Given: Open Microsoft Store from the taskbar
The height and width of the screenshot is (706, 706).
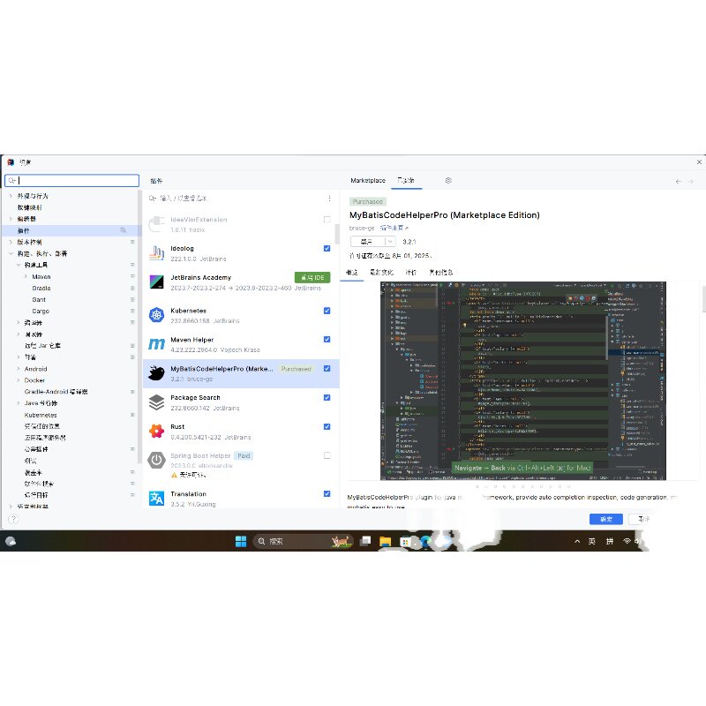Looking at the screenshot, I should coord(404,542).
